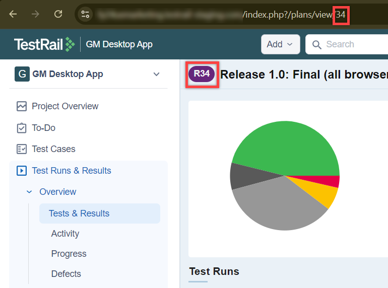The height and width of the screenshot is (288, 388).
Task: Click the TestRail logo
Action: (44, 44)
